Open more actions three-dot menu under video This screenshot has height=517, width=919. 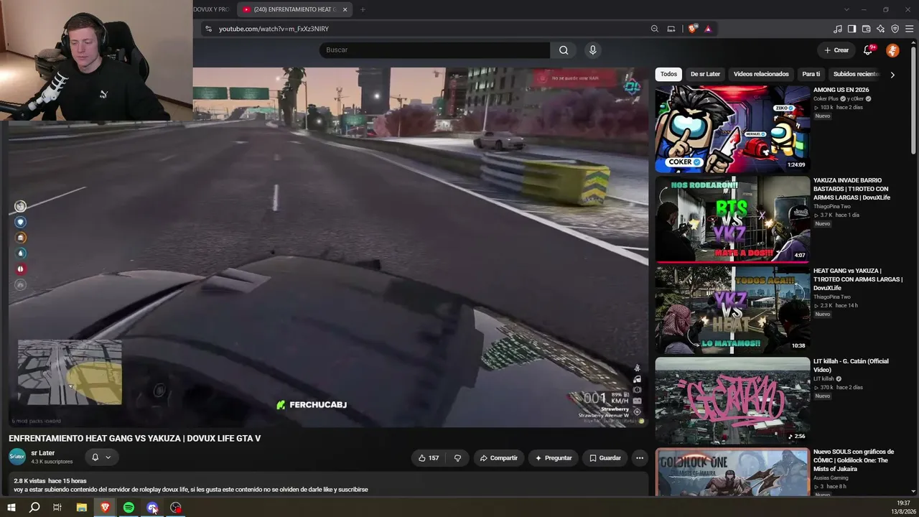(x=640, y=458)
